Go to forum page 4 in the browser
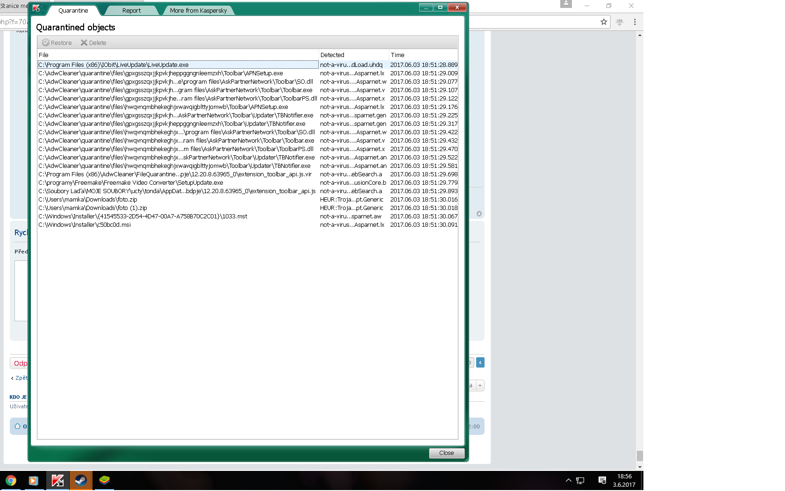This screenshot has height=491, width=785. 480,362
